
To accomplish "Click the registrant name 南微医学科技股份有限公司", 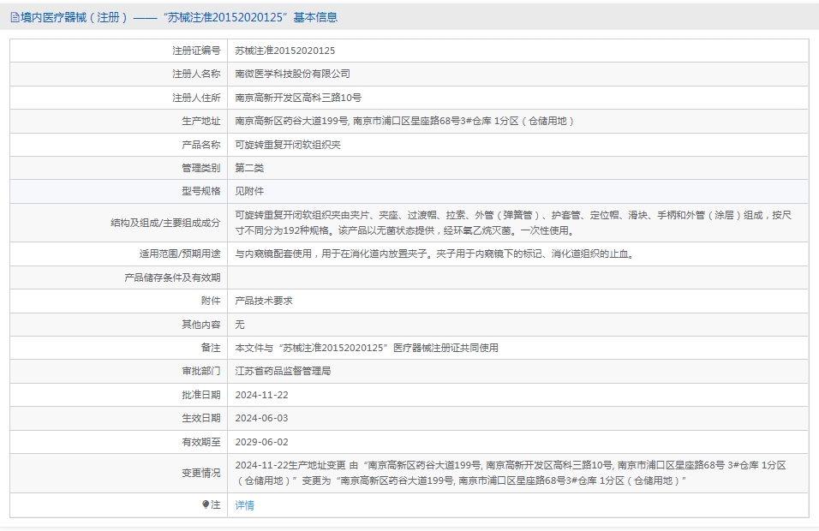I will point(292,75).
